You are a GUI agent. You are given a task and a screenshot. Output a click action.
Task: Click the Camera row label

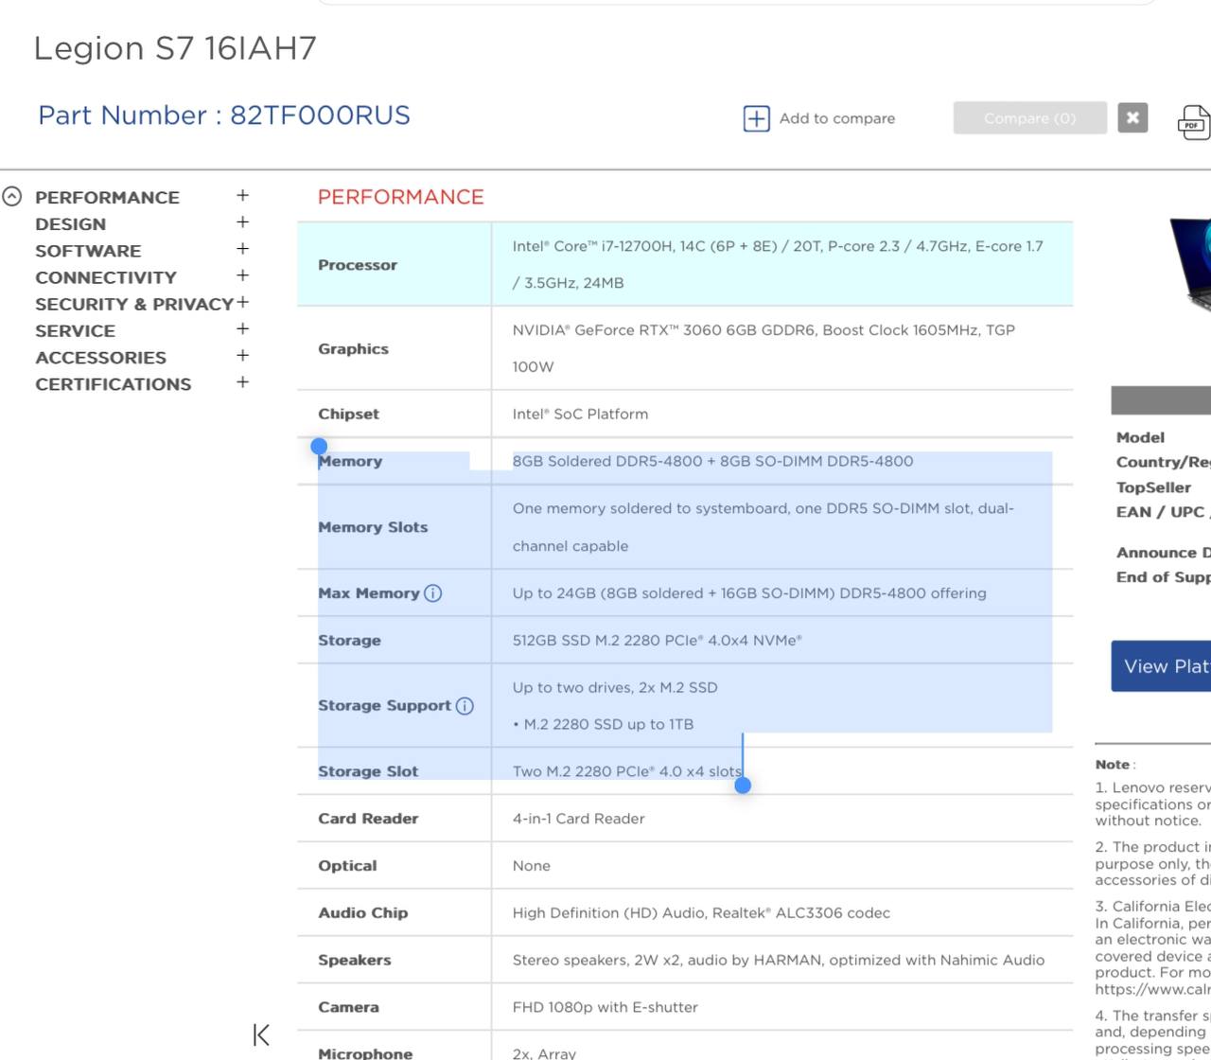pyautogui.click(x=348, y=1008)
